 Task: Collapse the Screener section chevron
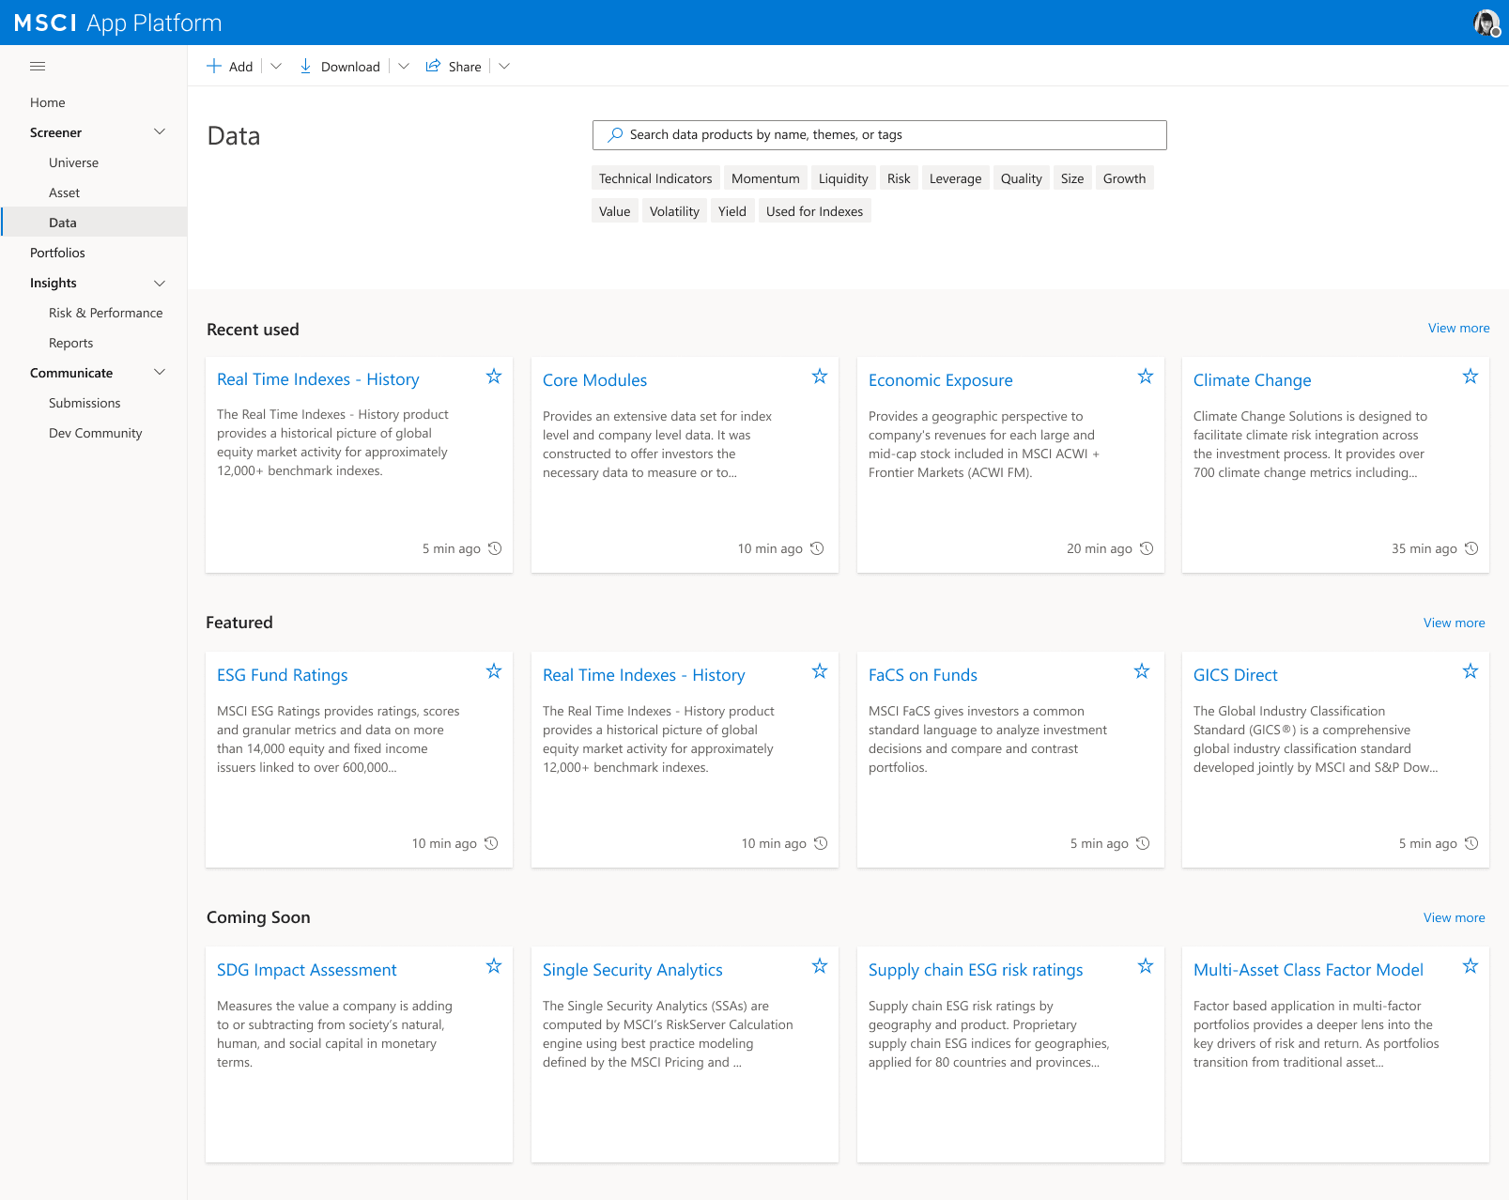click(160, 132)
